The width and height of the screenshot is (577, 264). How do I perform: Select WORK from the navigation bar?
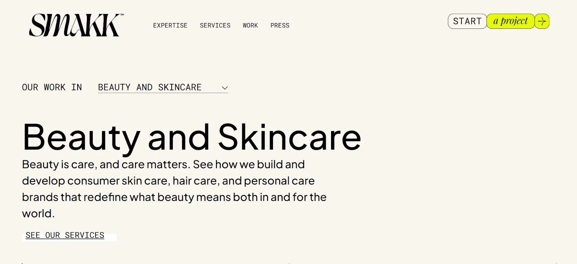click(250, 25)
